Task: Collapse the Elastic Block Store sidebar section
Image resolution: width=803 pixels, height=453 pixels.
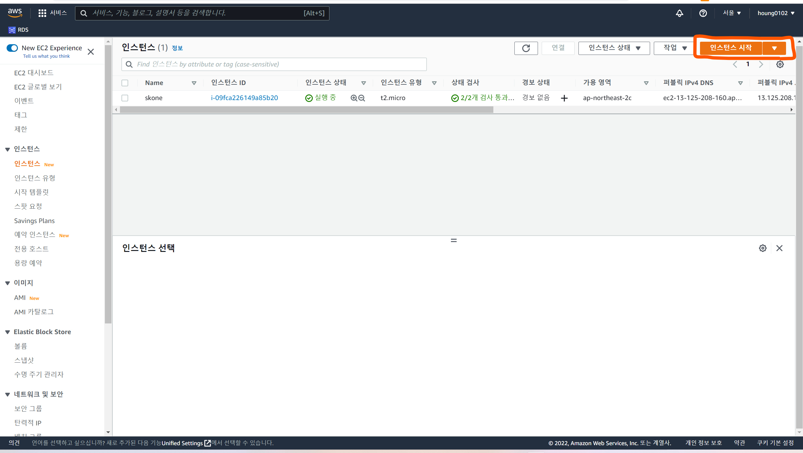Action: click(8, 332)
